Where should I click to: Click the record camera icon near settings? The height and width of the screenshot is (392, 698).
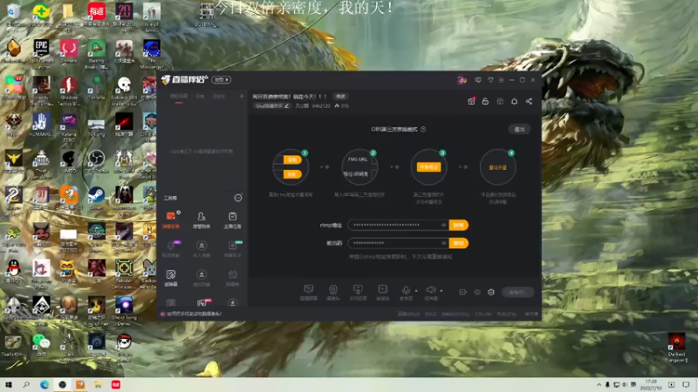[x=462, y=292]
